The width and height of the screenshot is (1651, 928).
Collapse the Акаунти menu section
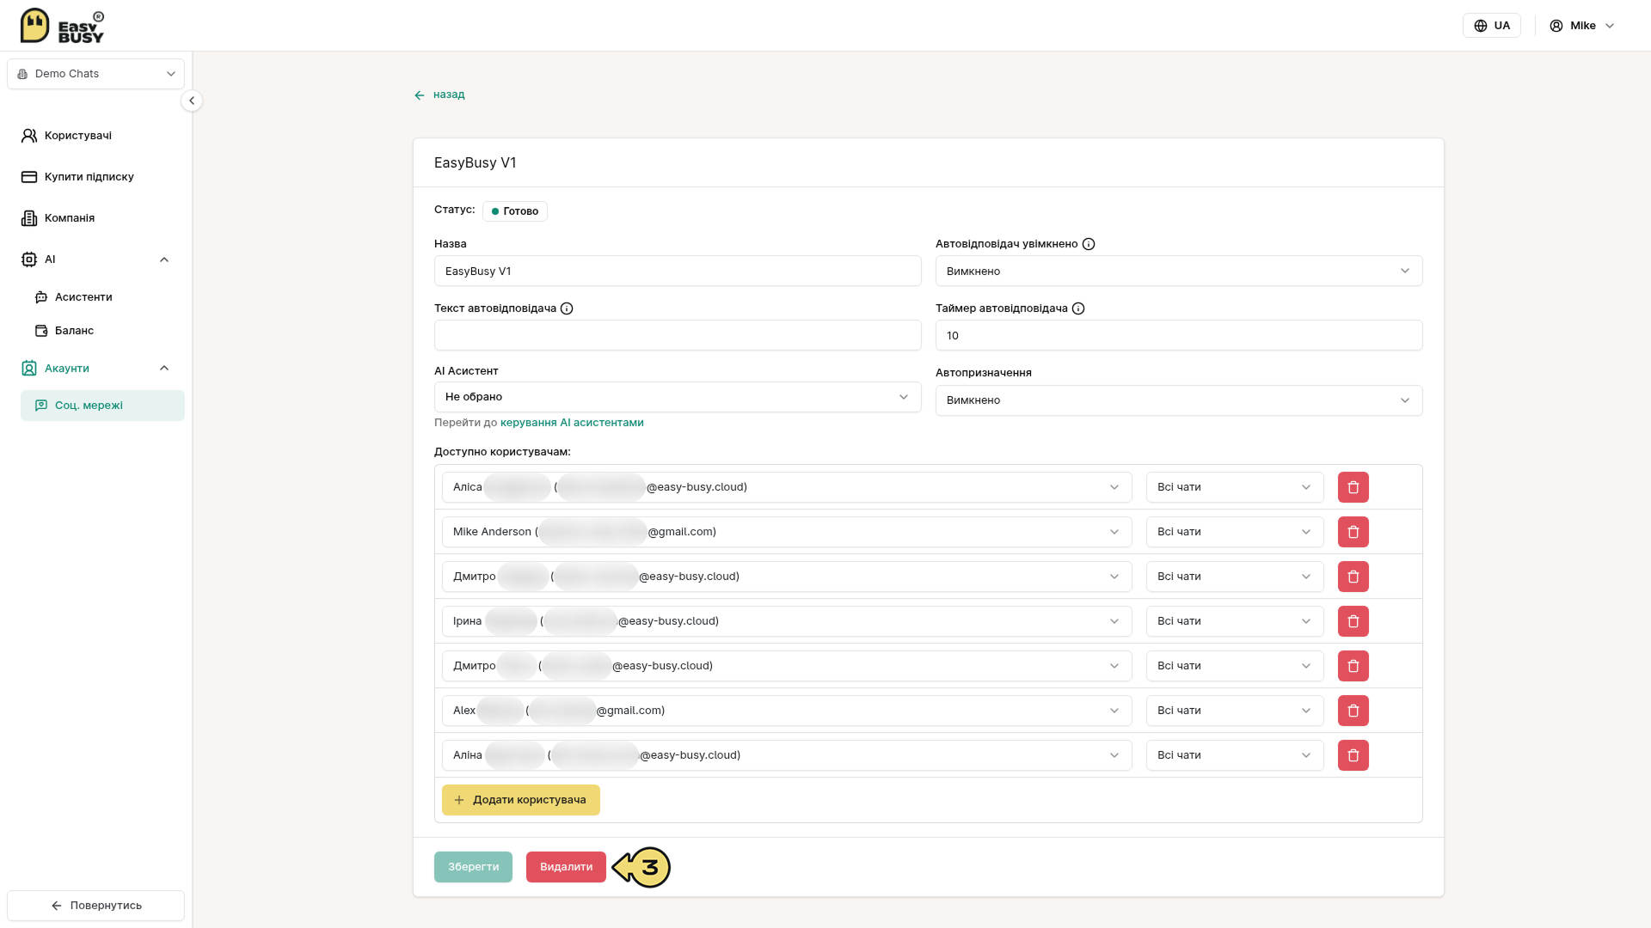point(164,369)
